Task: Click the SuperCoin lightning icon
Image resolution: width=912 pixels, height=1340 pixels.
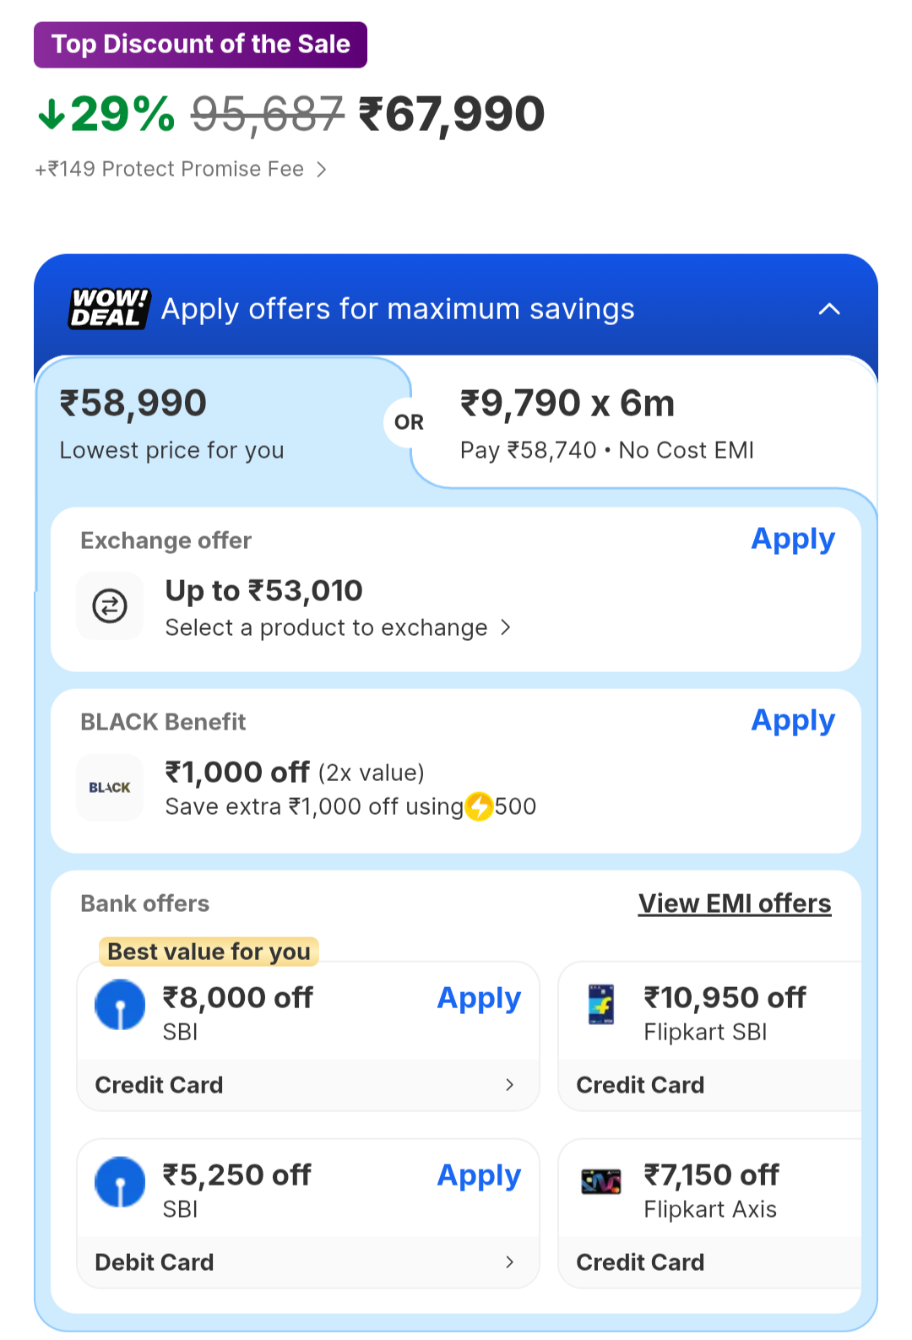Action: point(480,806)
